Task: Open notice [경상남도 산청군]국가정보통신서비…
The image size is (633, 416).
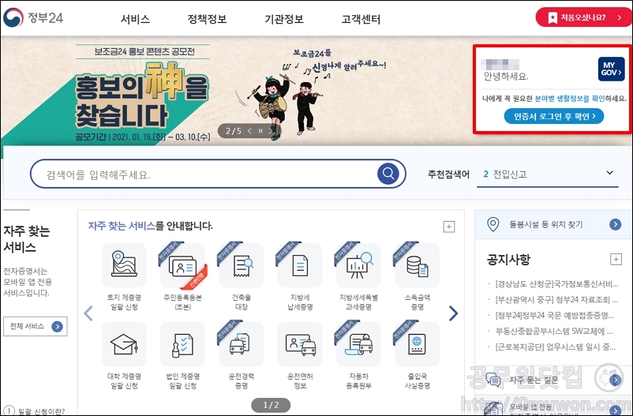Action: (557, 284)
